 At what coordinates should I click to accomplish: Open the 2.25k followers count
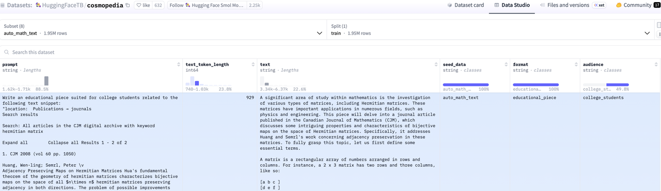(x=254, y=5)
